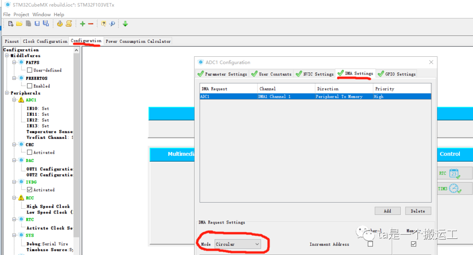Click the red minus toolbar icon
Viewport: 473px width, 255px height.
click(91, 24)
